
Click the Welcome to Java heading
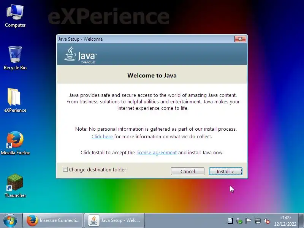152,75
